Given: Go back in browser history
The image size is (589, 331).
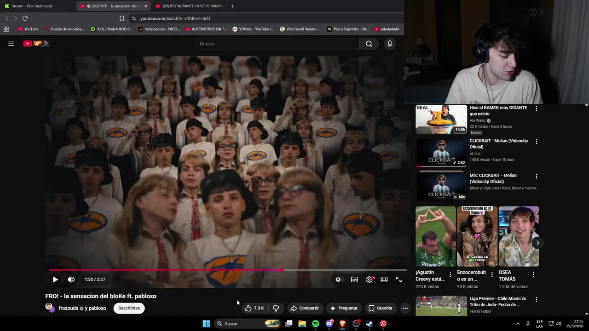Looking at the screenshot, I should click(x=6, y=18).
